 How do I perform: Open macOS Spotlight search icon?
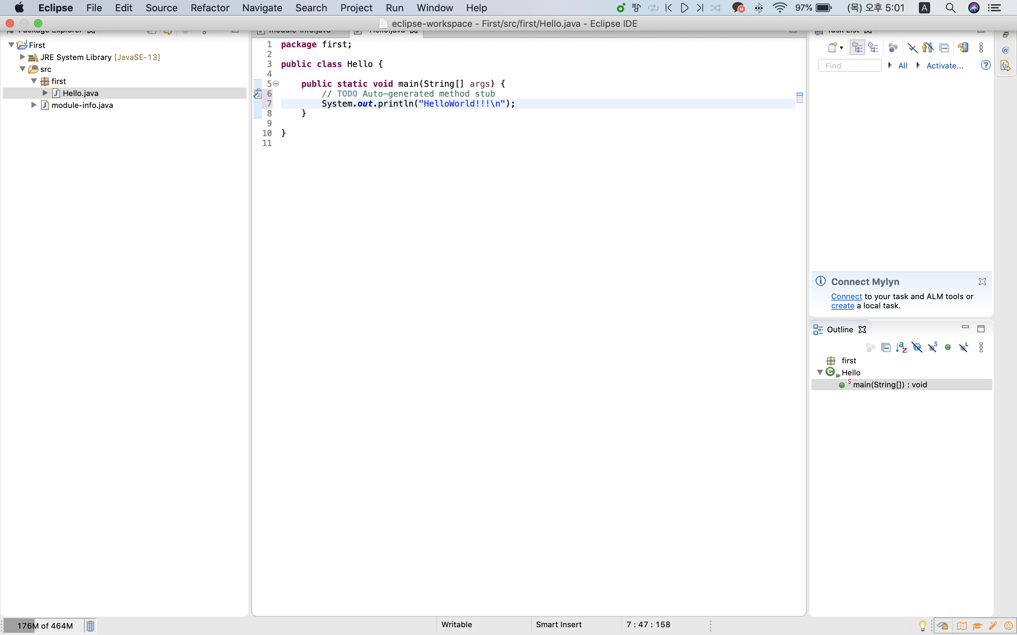pos(950,8)
